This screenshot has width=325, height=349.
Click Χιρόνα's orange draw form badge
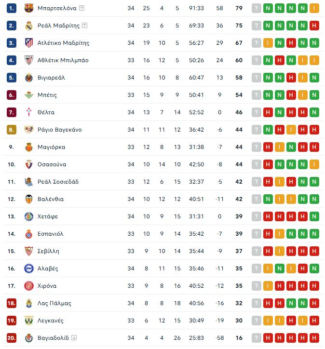tap(268, 286)
